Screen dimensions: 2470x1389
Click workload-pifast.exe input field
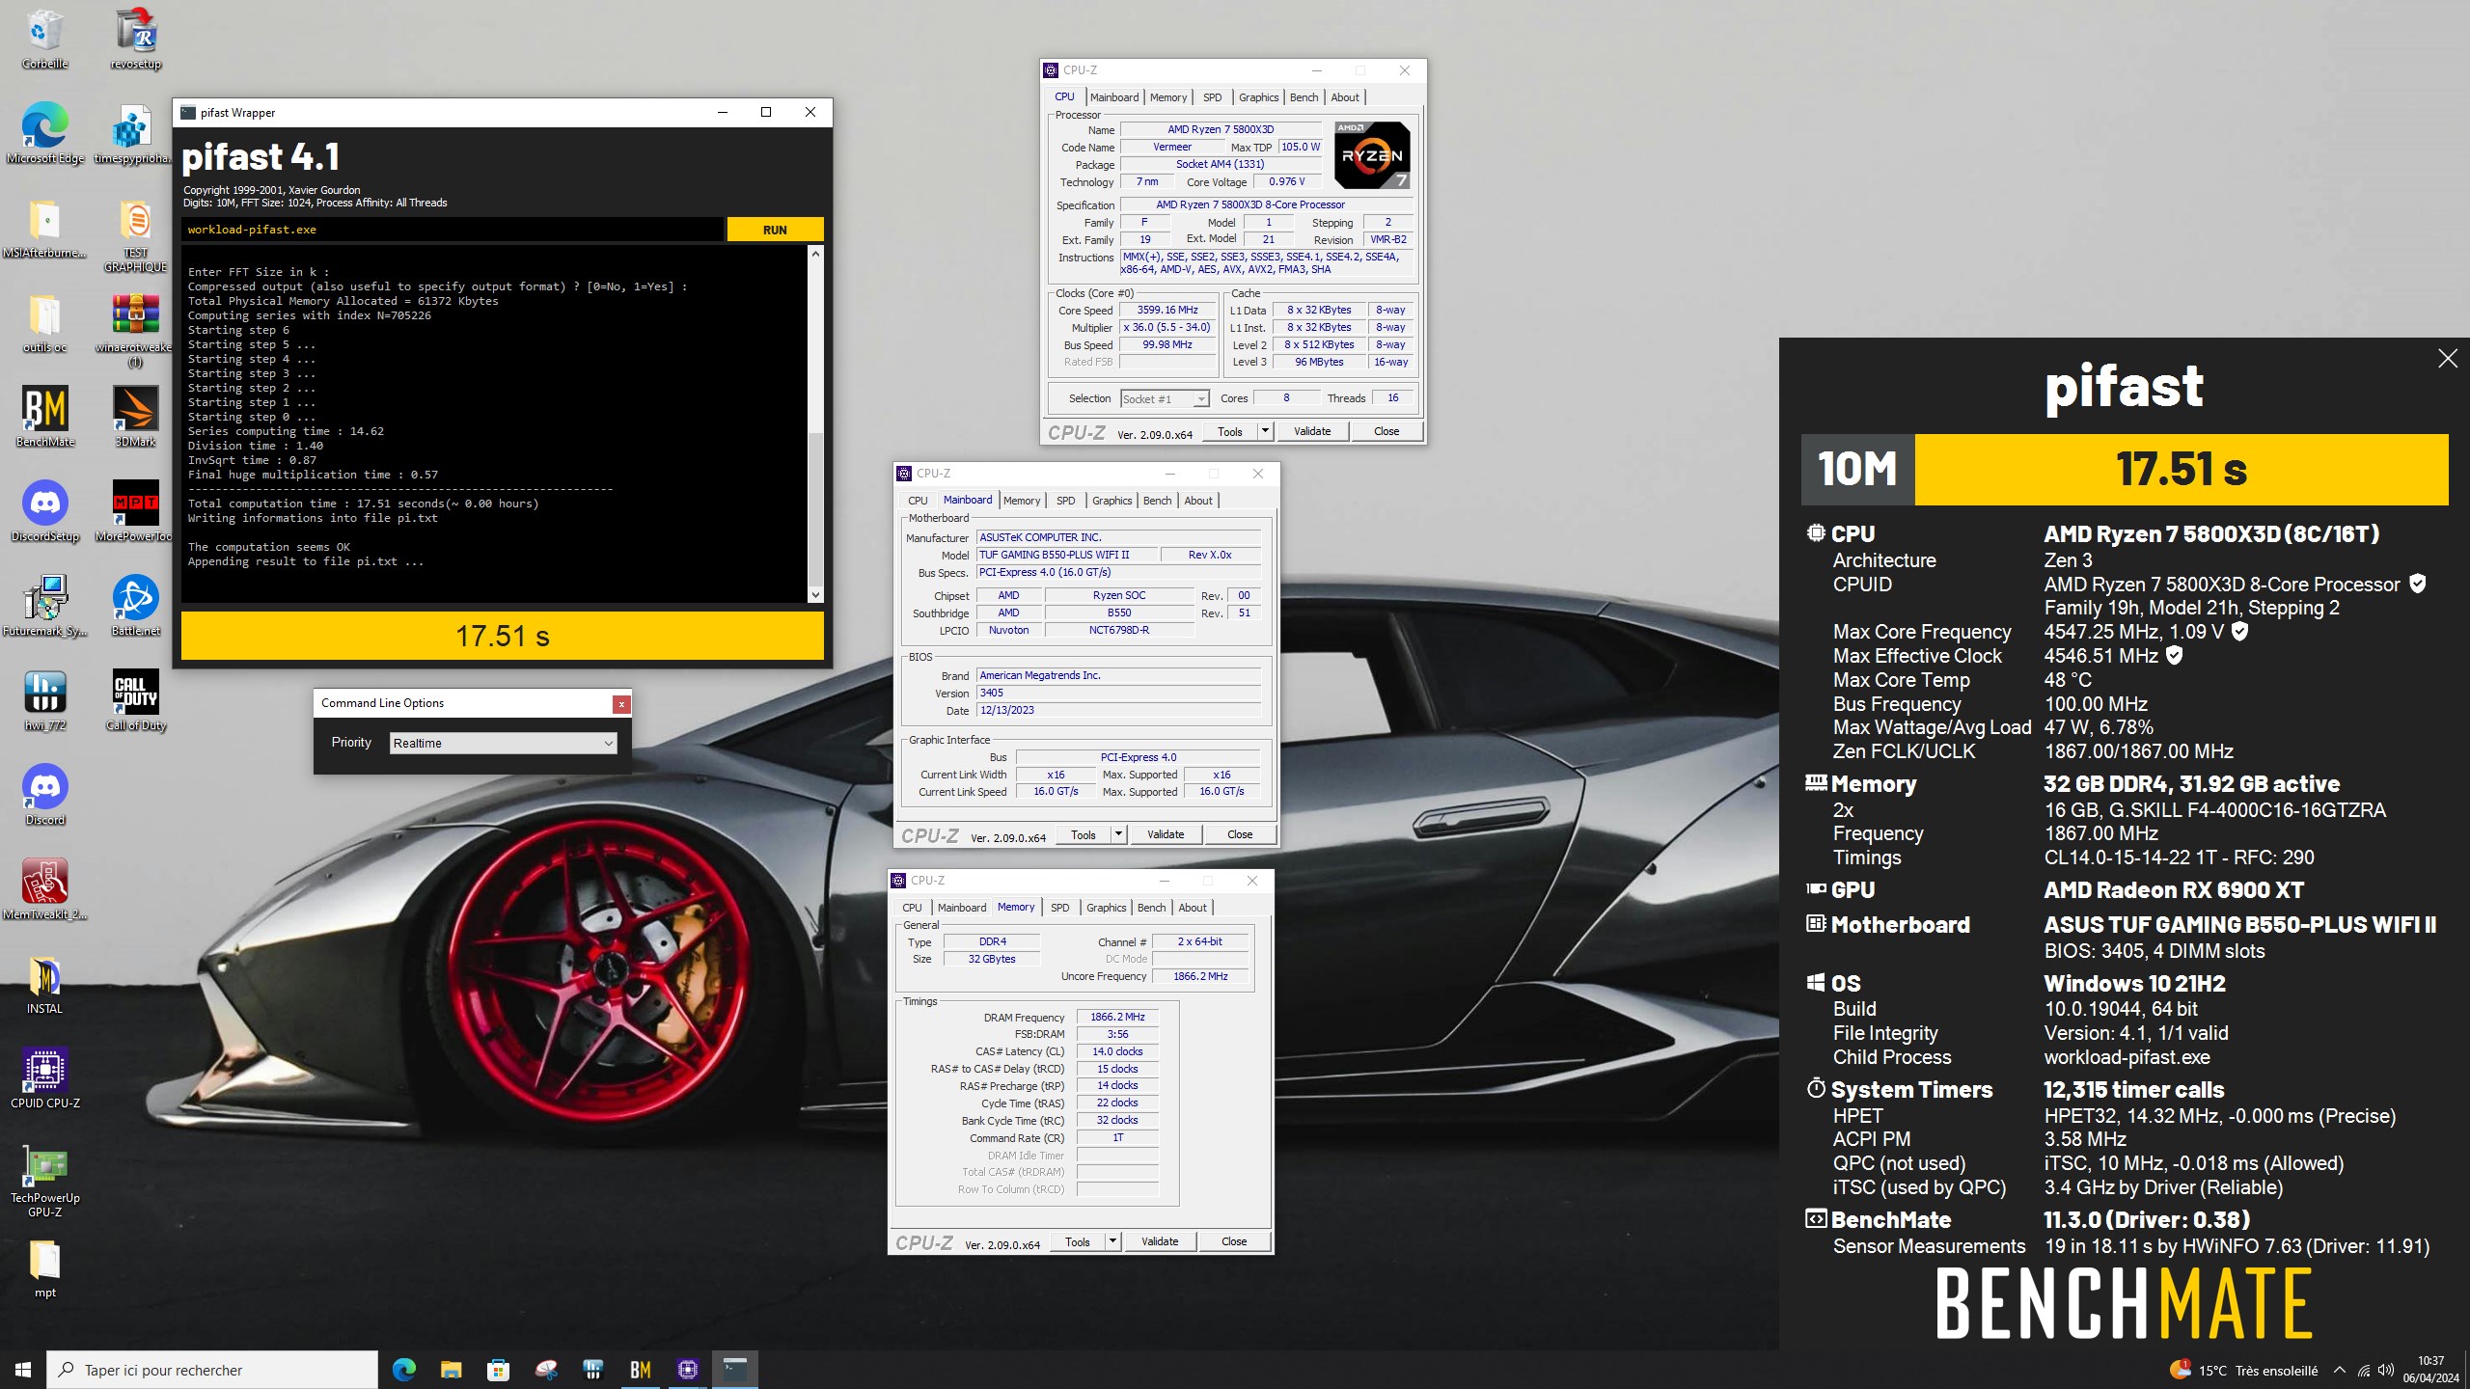(452, 230)
